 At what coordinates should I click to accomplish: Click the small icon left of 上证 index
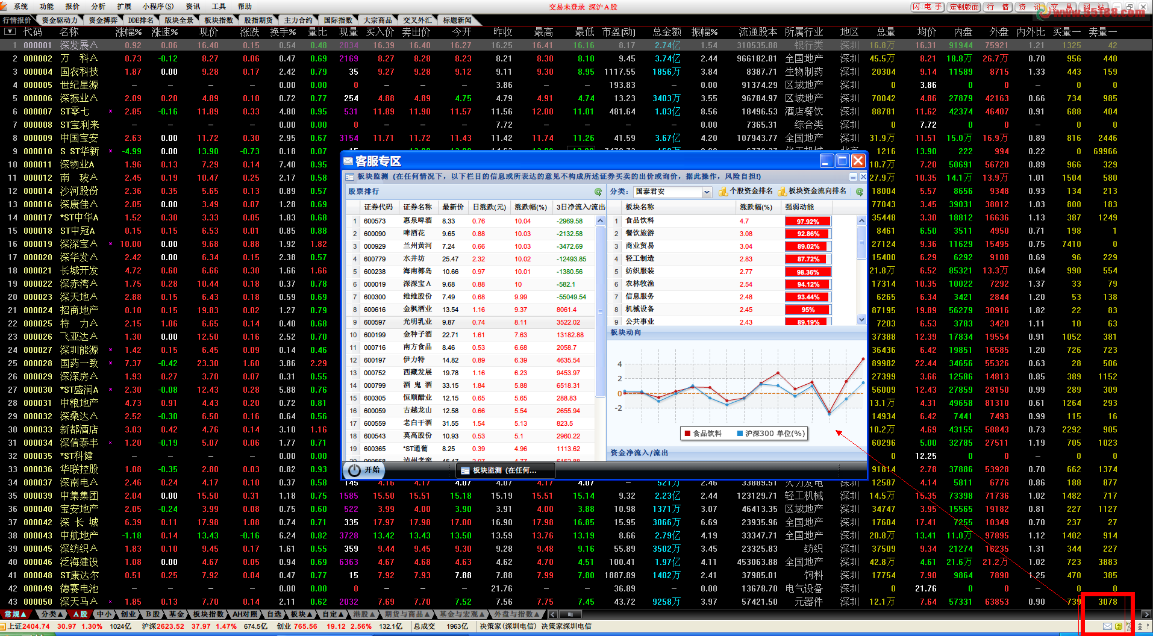click(4, 626)
